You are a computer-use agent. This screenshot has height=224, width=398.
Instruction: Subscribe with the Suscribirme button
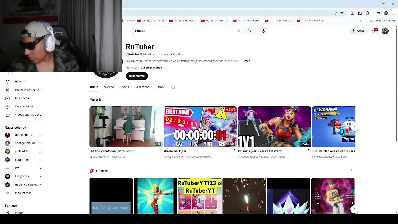coord(137,76)
